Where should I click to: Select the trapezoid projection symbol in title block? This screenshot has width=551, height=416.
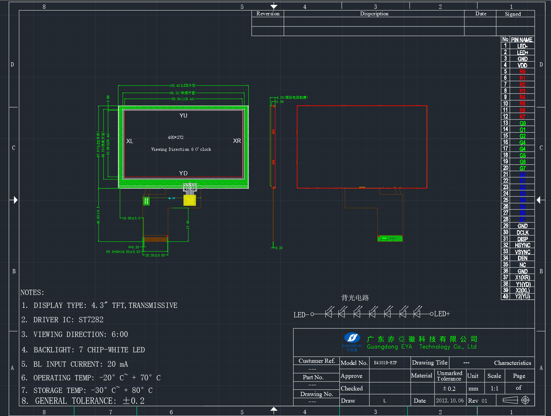tap(510, 400)
